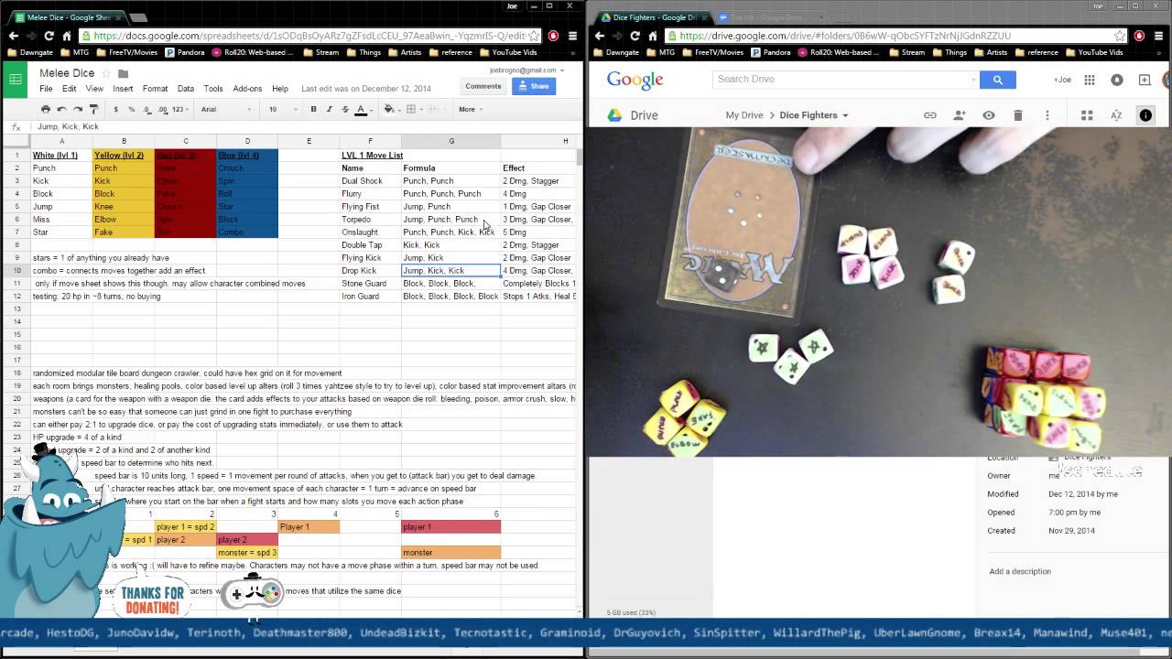This screenshot has width=1172, height=659.
Task: Select cell containing Dual Shock
Action: [x=370, y=180]
